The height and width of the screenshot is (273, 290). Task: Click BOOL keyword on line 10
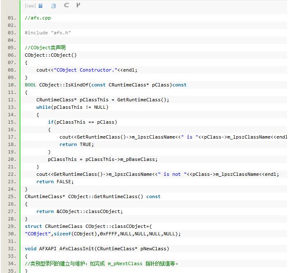[30, 85]
